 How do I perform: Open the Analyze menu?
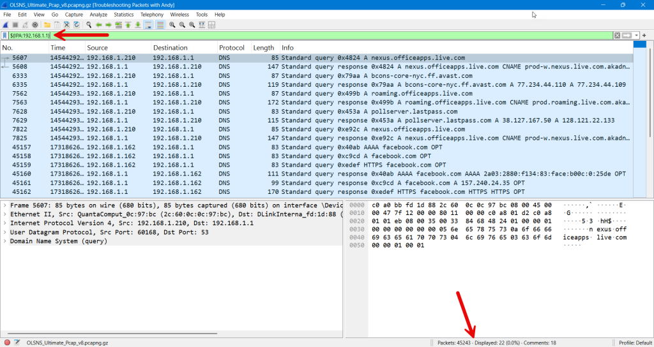pyautogui.click(x=98, y=14)
